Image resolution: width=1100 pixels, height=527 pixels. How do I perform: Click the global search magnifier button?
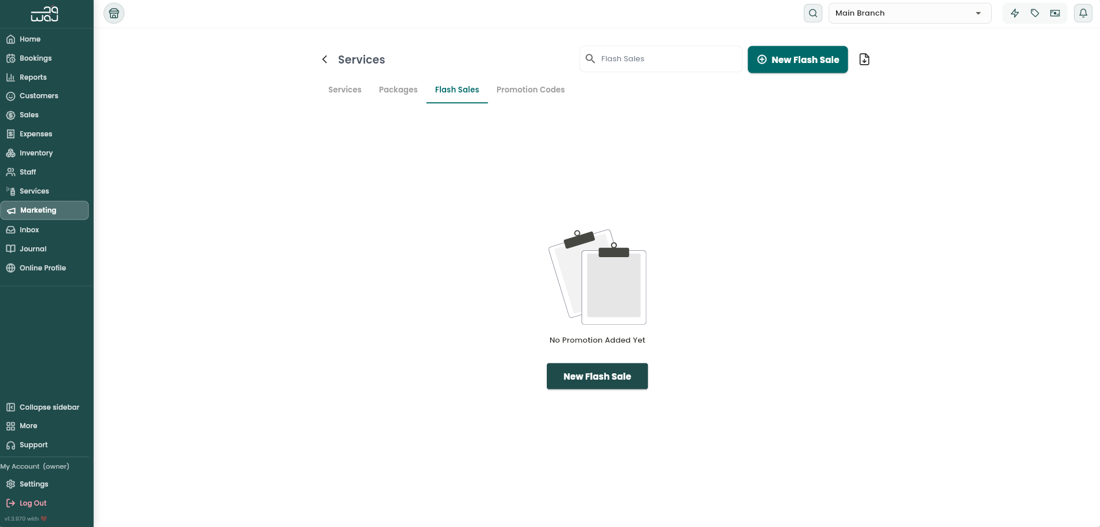pyautogui.click(x=813, y=13)
